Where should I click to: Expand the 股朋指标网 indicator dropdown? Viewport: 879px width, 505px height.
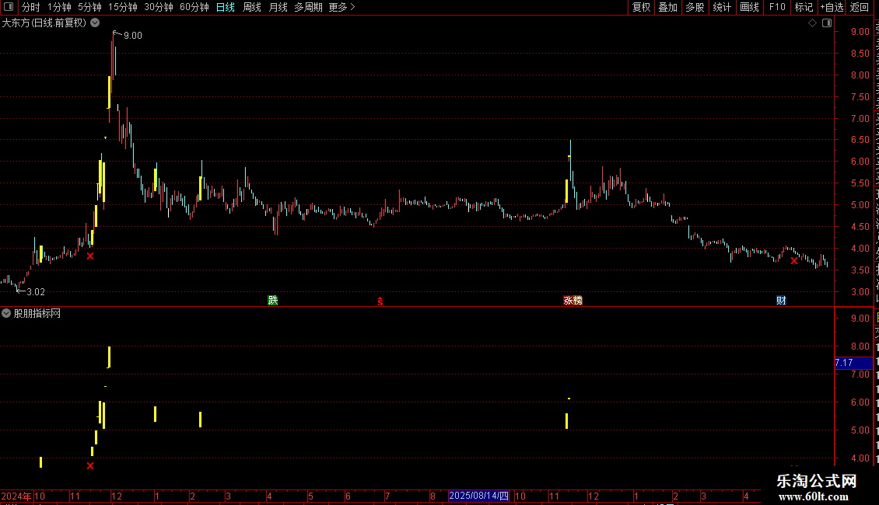6,314
